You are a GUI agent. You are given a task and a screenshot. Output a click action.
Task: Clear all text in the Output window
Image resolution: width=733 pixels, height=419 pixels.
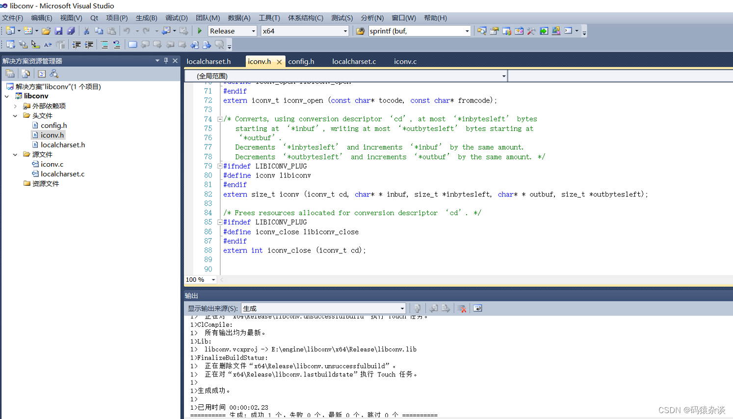(x=462, y=308)
